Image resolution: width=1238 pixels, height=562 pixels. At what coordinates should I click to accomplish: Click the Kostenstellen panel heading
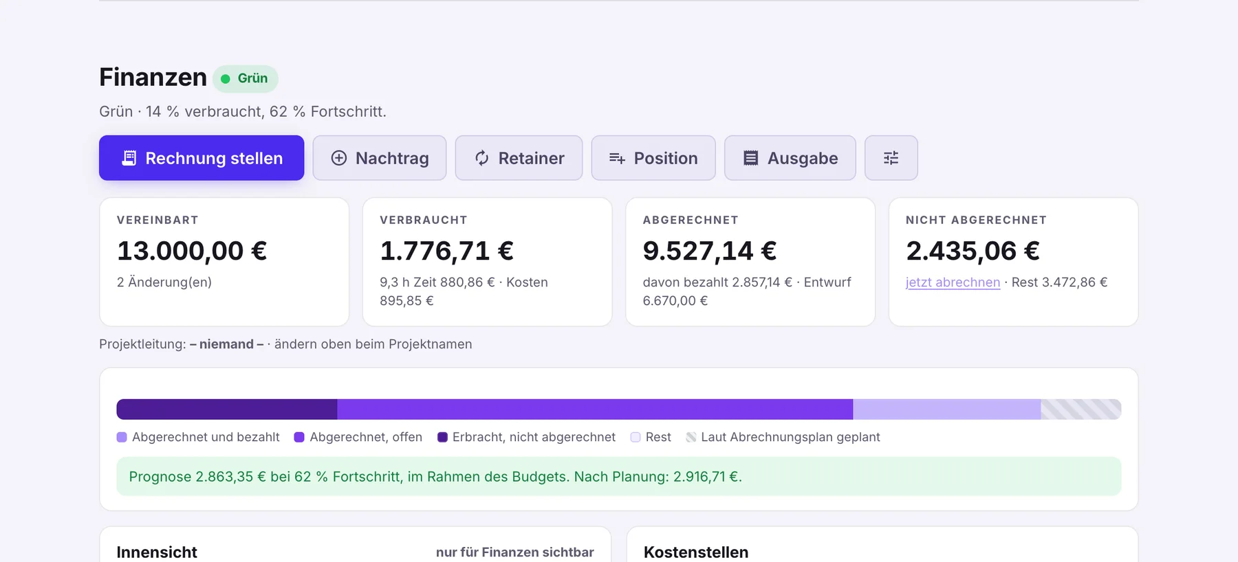click(x=696, y=552)
